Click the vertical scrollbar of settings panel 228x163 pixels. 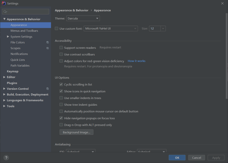[227, 56]
